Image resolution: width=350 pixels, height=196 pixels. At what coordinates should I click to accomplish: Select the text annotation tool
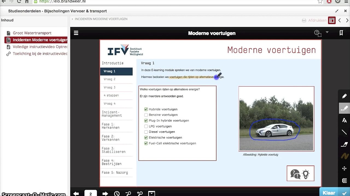344,120
